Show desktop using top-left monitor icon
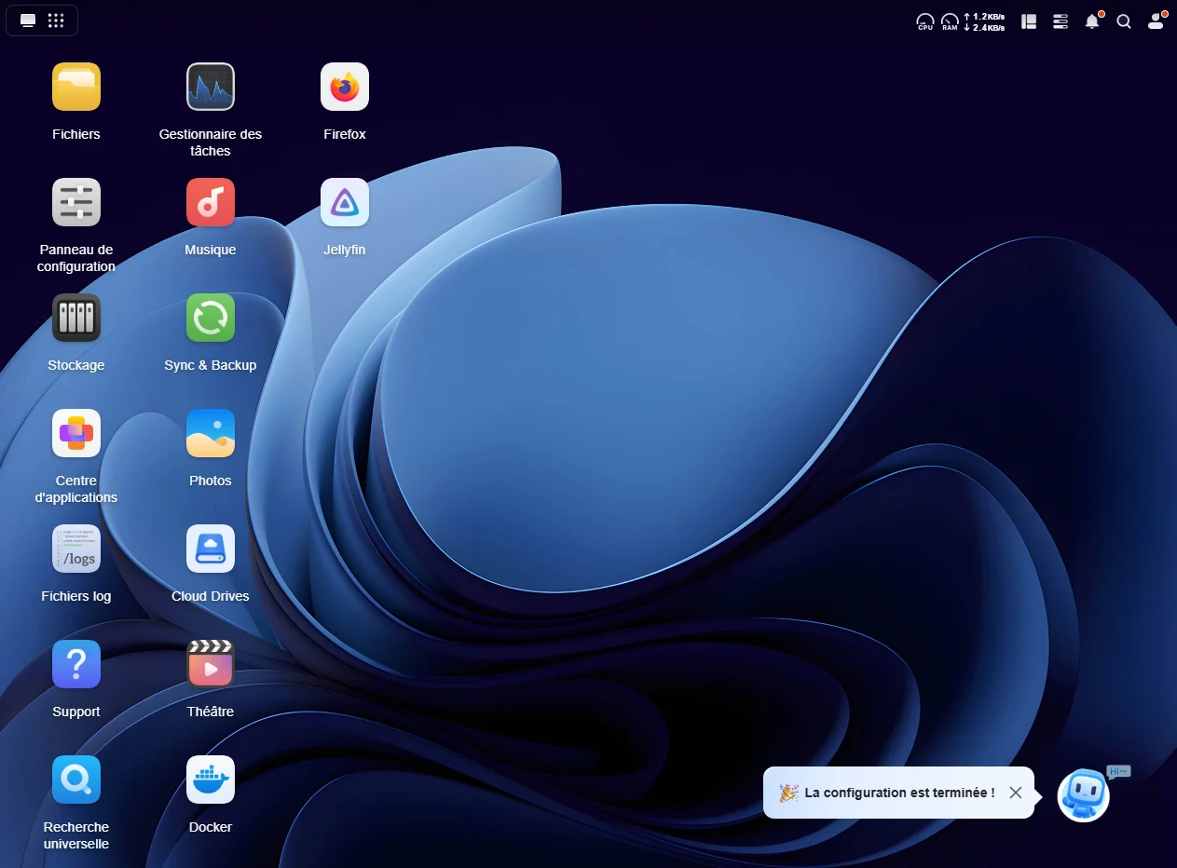 pyautogui.click(x=28, y=20)
